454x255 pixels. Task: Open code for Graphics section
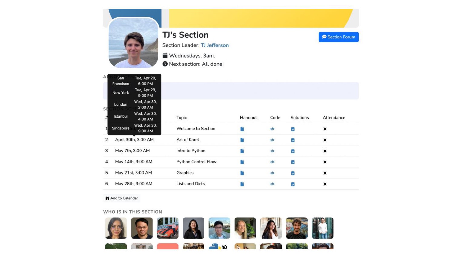(272, 173)
